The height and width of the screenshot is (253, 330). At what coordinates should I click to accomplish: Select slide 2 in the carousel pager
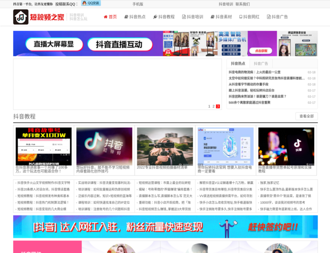(x=213, y=106)
